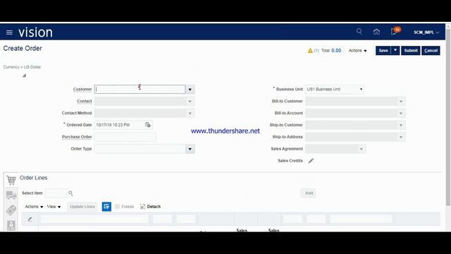This screenshot has width=451, height=254.
Task: Select the Order Lines shopping cart tab
Action: pos(11,180)
